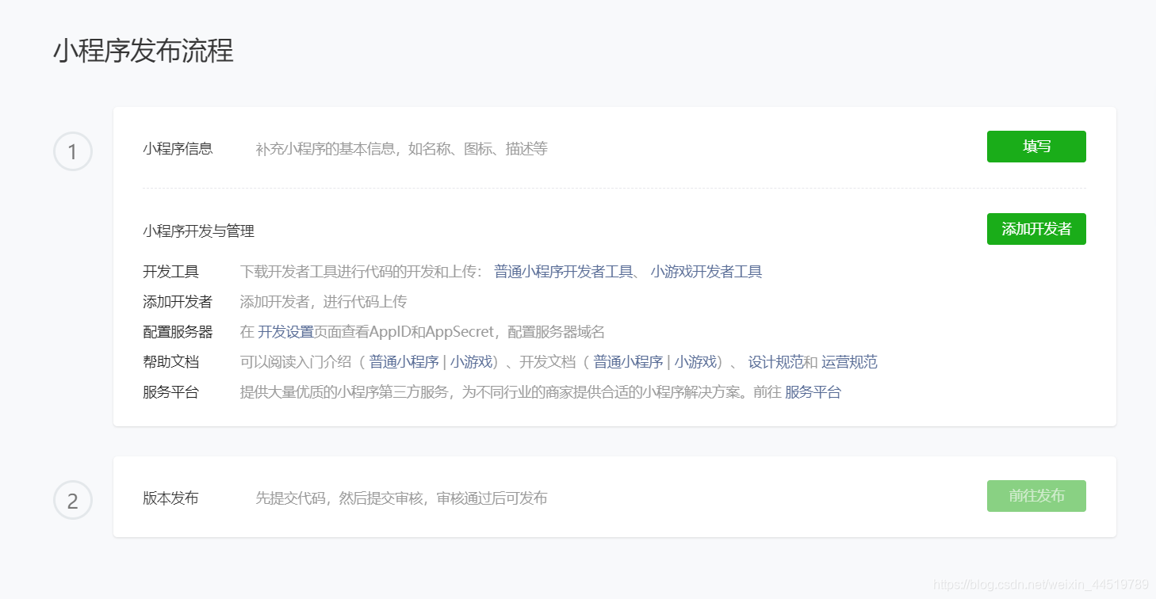This screenshot has width=1156, height=599.
Task: Click the 小程序开发与管理 section title
Action: (198, 231)
